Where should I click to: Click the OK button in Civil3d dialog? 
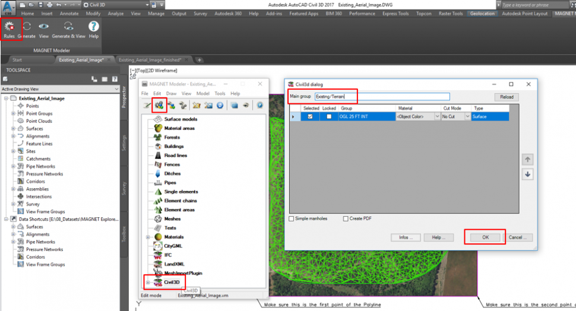484,237
